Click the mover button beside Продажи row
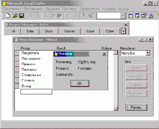Viewport: 159px width, 129px height. (x=17, y=64)
